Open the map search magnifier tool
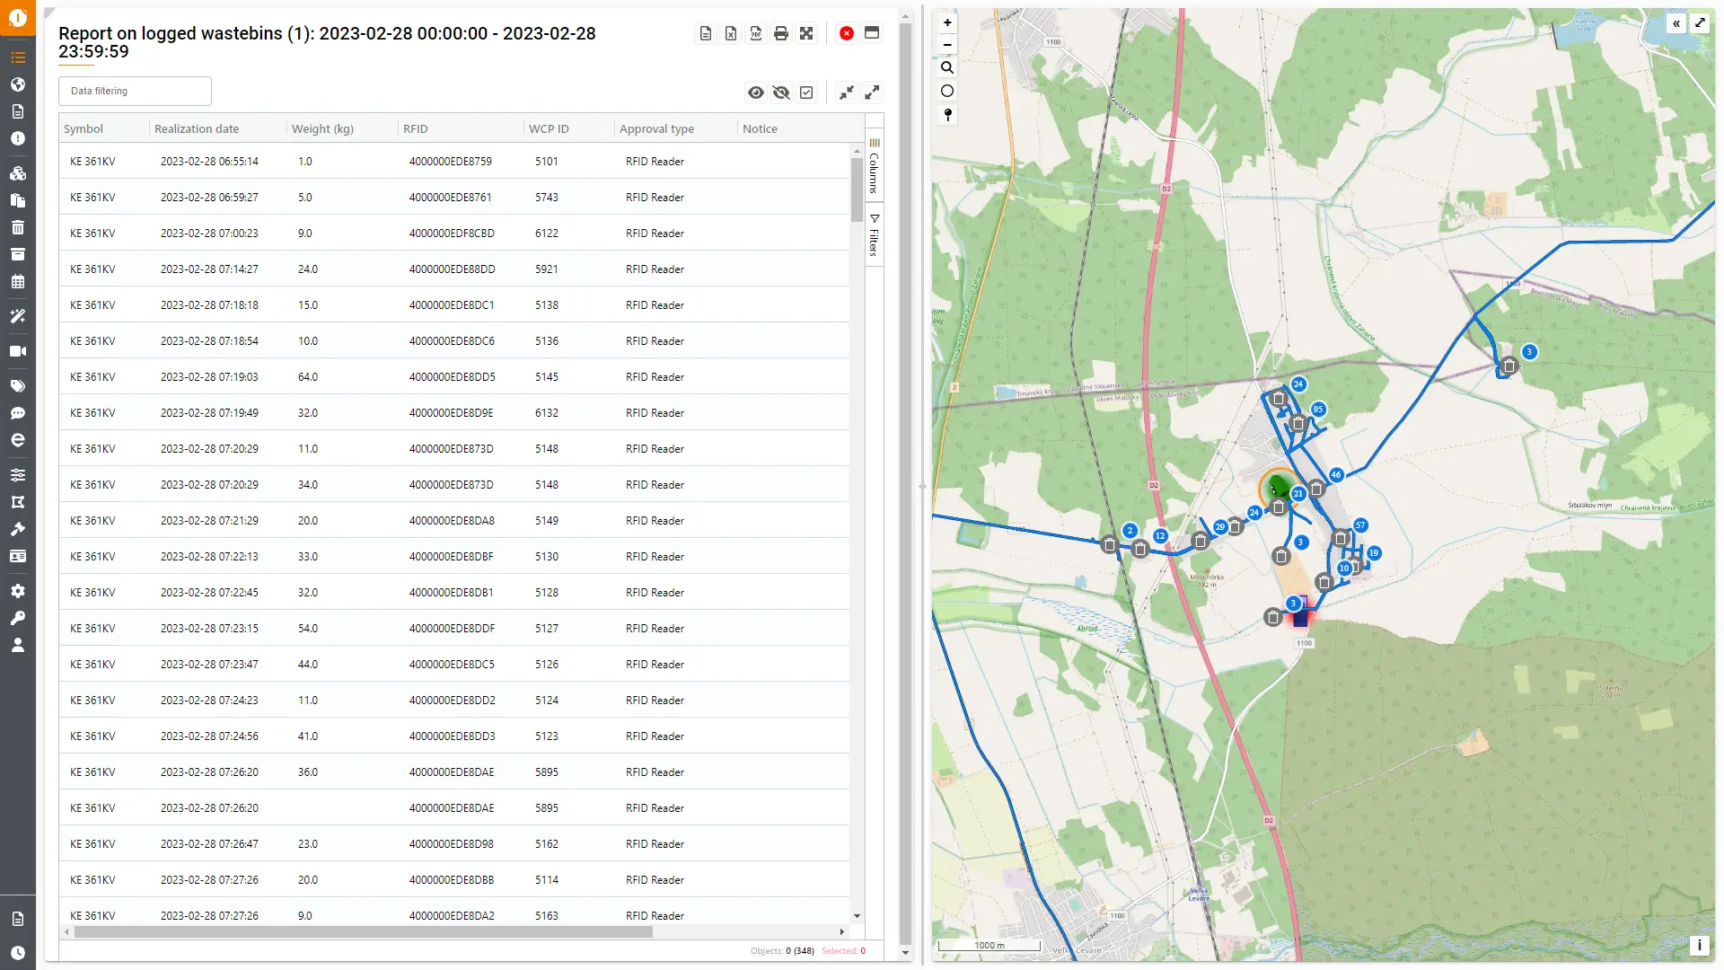 coord(947,67)
